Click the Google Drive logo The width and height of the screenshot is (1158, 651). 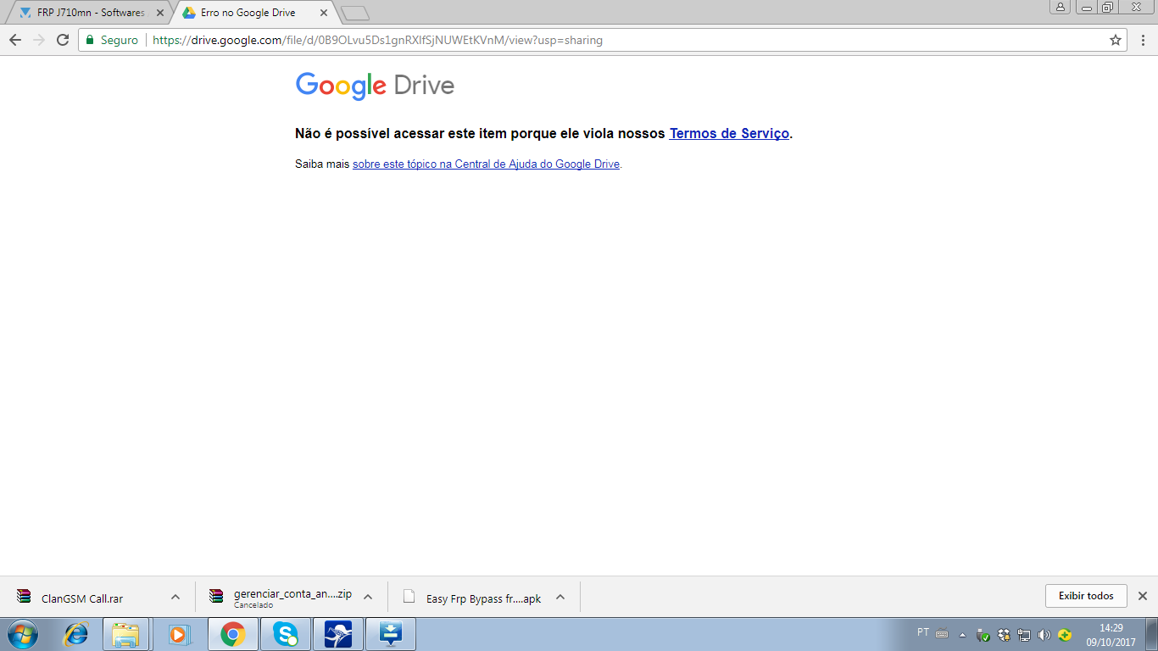point(375,86)
